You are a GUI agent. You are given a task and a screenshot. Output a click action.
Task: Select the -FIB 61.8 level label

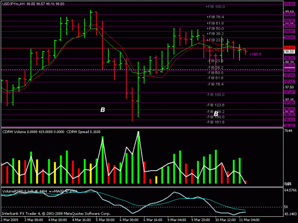pos(215,78)
